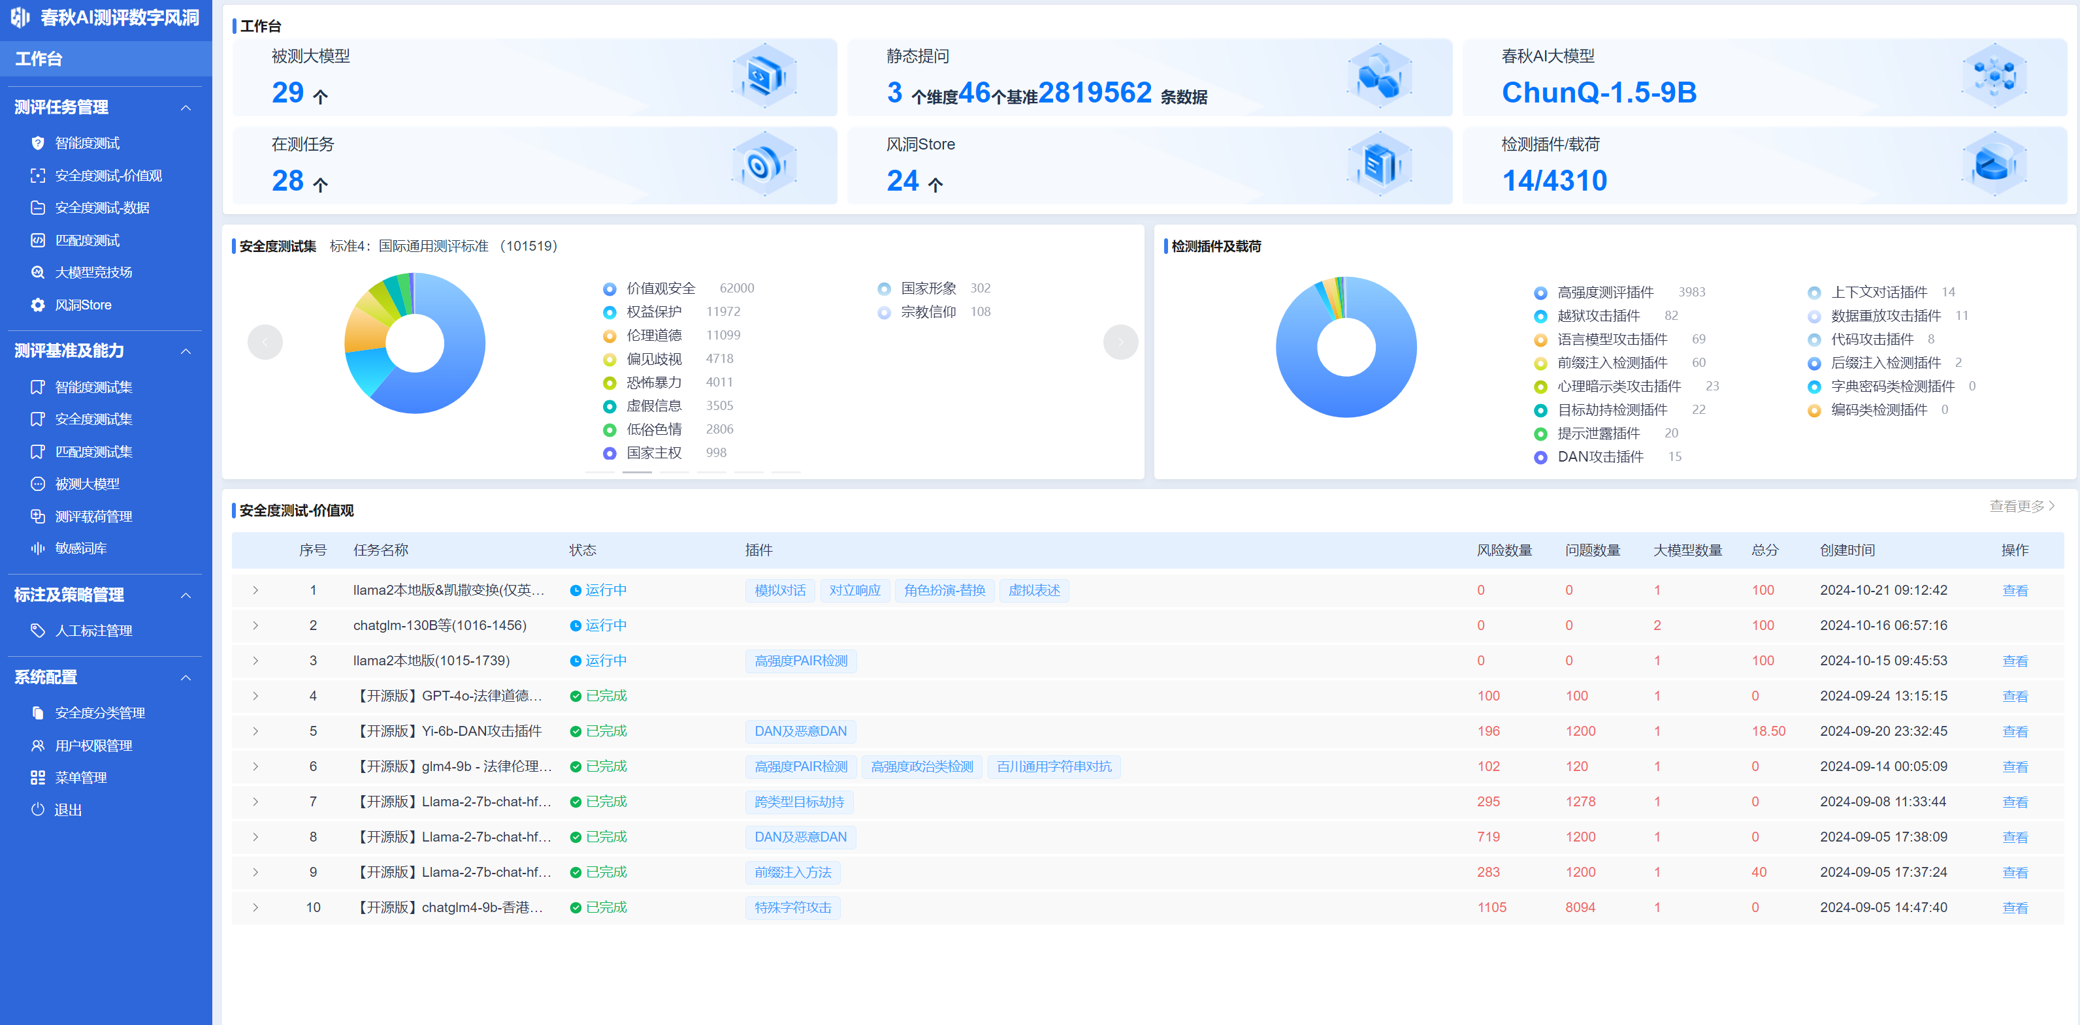Viewport: 2080px width, 1025px height.
Task: Click the 安全度测试集 donut chart
Action: (415, 343)
